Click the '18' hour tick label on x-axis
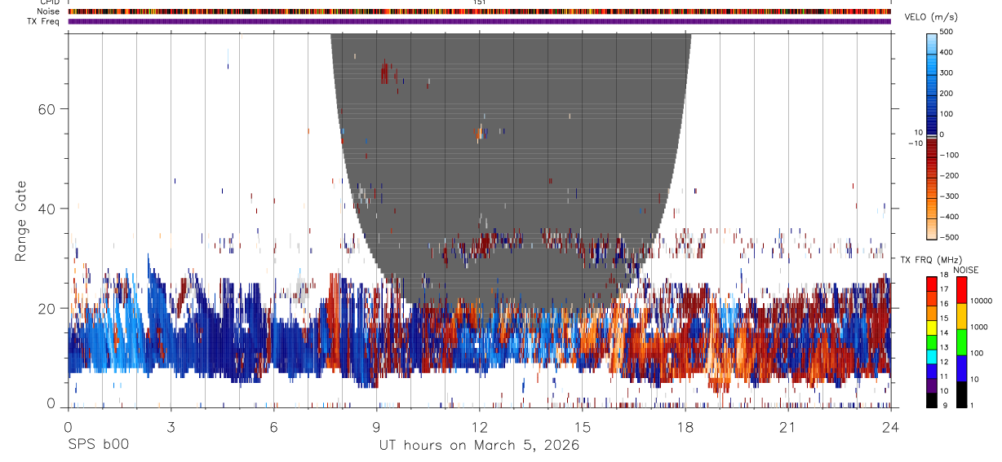The height and width of the screenshot is (462, 1002). tap(685, 427)
